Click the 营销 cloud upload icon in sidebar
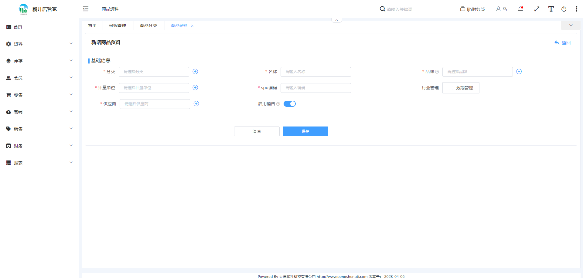Viewport: 583px width, 280px height. tap(9, 112)
